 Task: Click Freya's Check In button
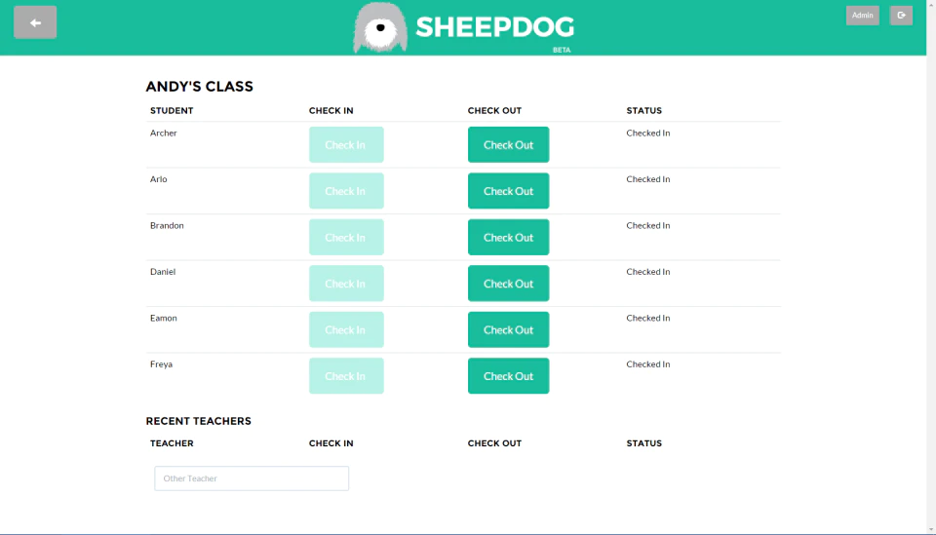click(346, 376)
